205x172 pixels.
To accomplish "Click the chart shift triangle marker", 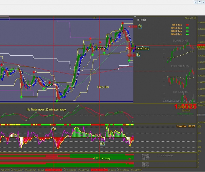I will click(135, 17).
